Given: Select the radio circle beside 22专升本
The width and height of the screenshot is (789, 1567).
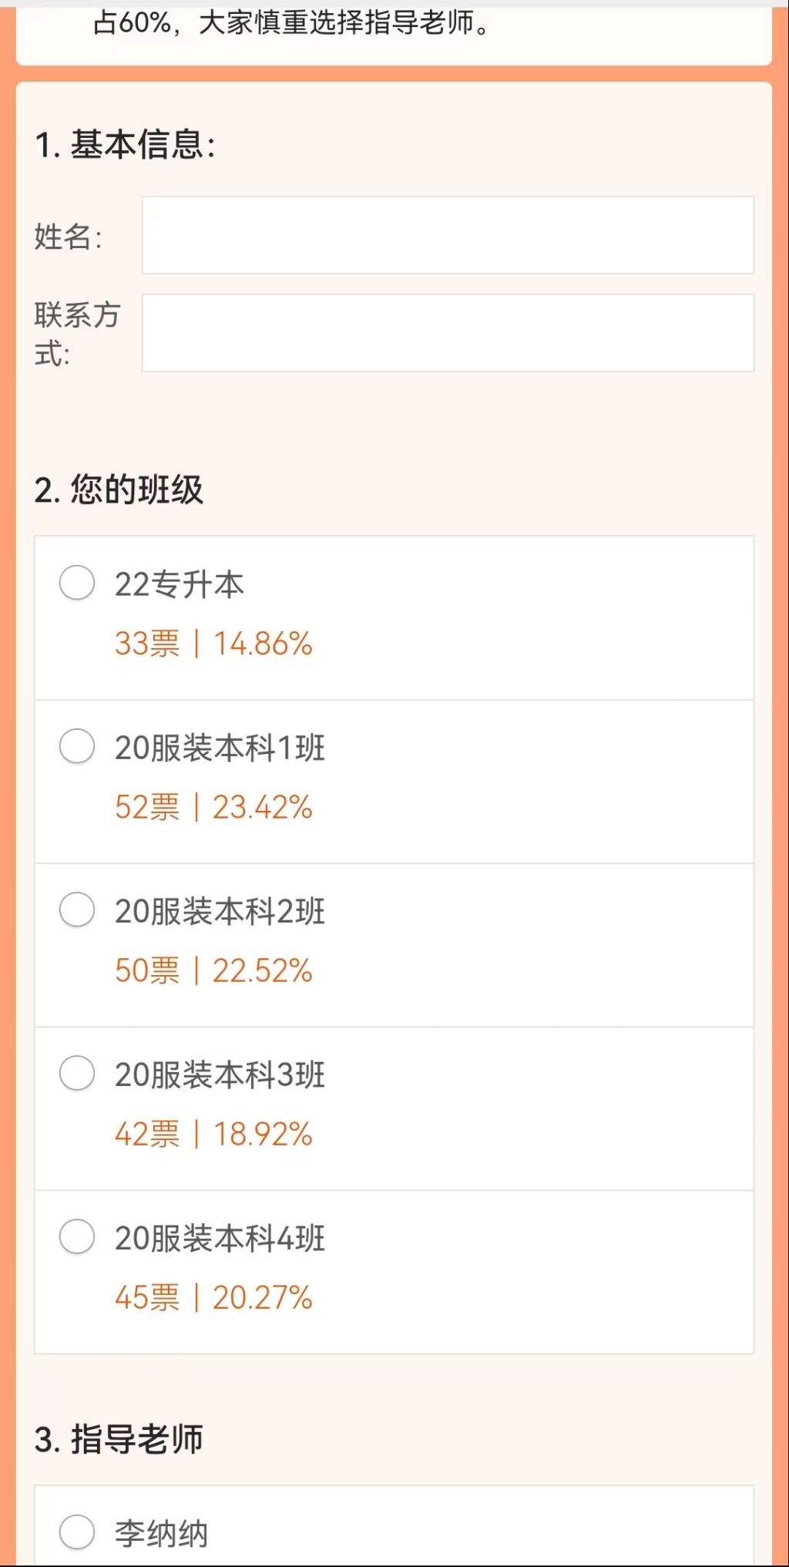Looking at the screenshot, I should 77,583.
